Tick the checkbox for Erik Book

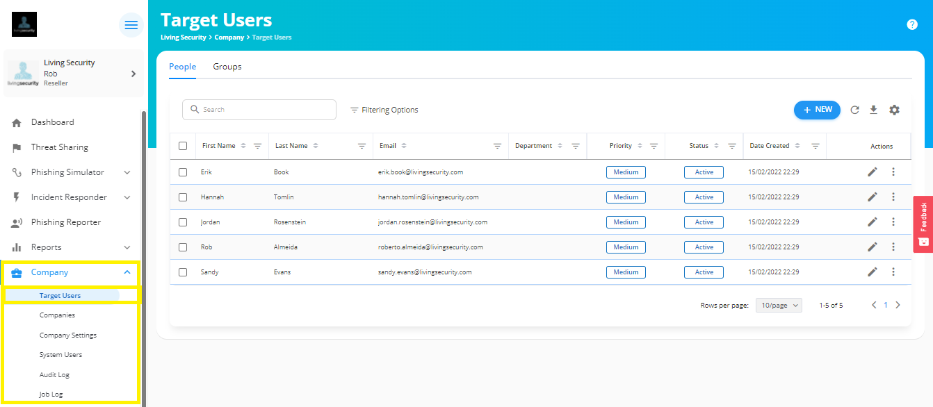[183, 172]
